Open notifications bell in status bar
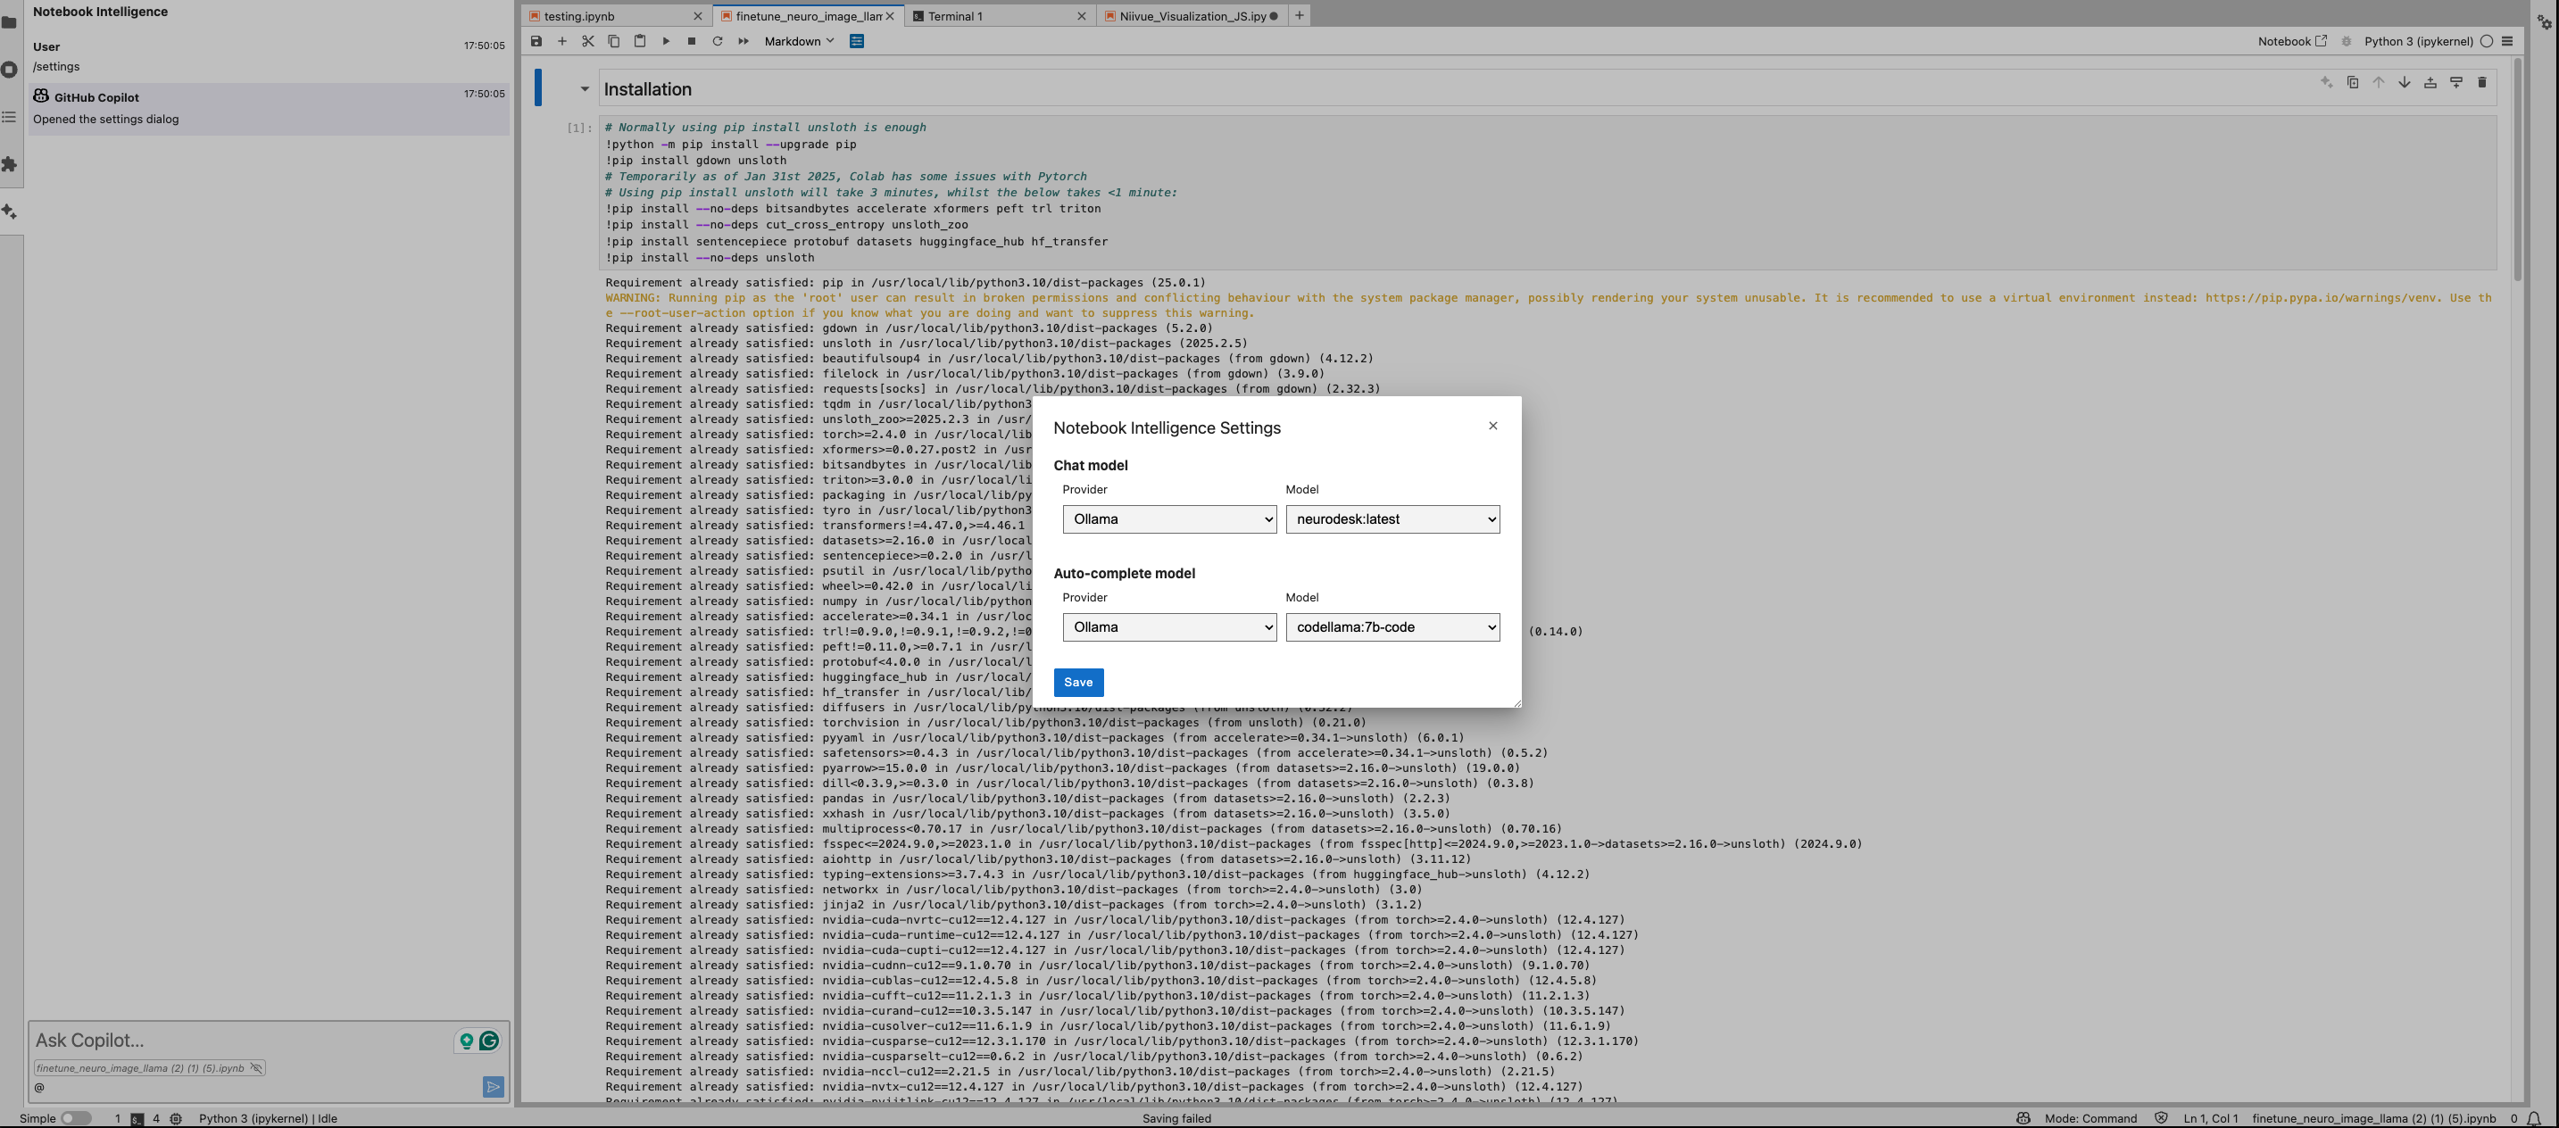Viewport: 2559px width, 1128px height. (2534, 1118)
